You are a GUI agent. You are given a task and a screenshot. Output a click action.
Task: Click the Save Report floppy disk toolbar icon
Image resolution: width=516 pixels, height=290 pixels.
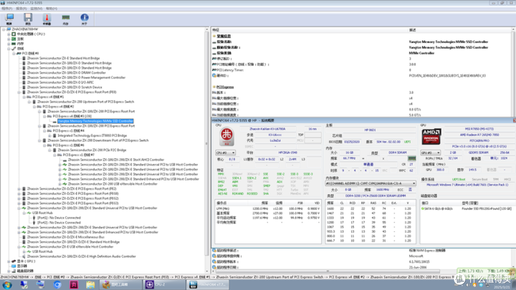pyautogui.click(x=28, y=19)
